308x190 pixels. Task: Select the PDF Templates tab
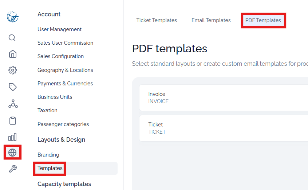(263, 20)
